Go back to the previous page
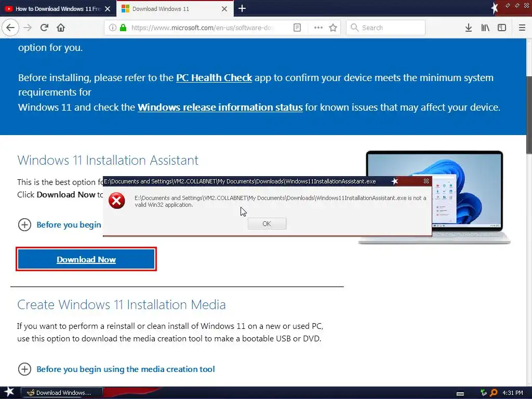This screenshot has width=532, height=399. 10,28
